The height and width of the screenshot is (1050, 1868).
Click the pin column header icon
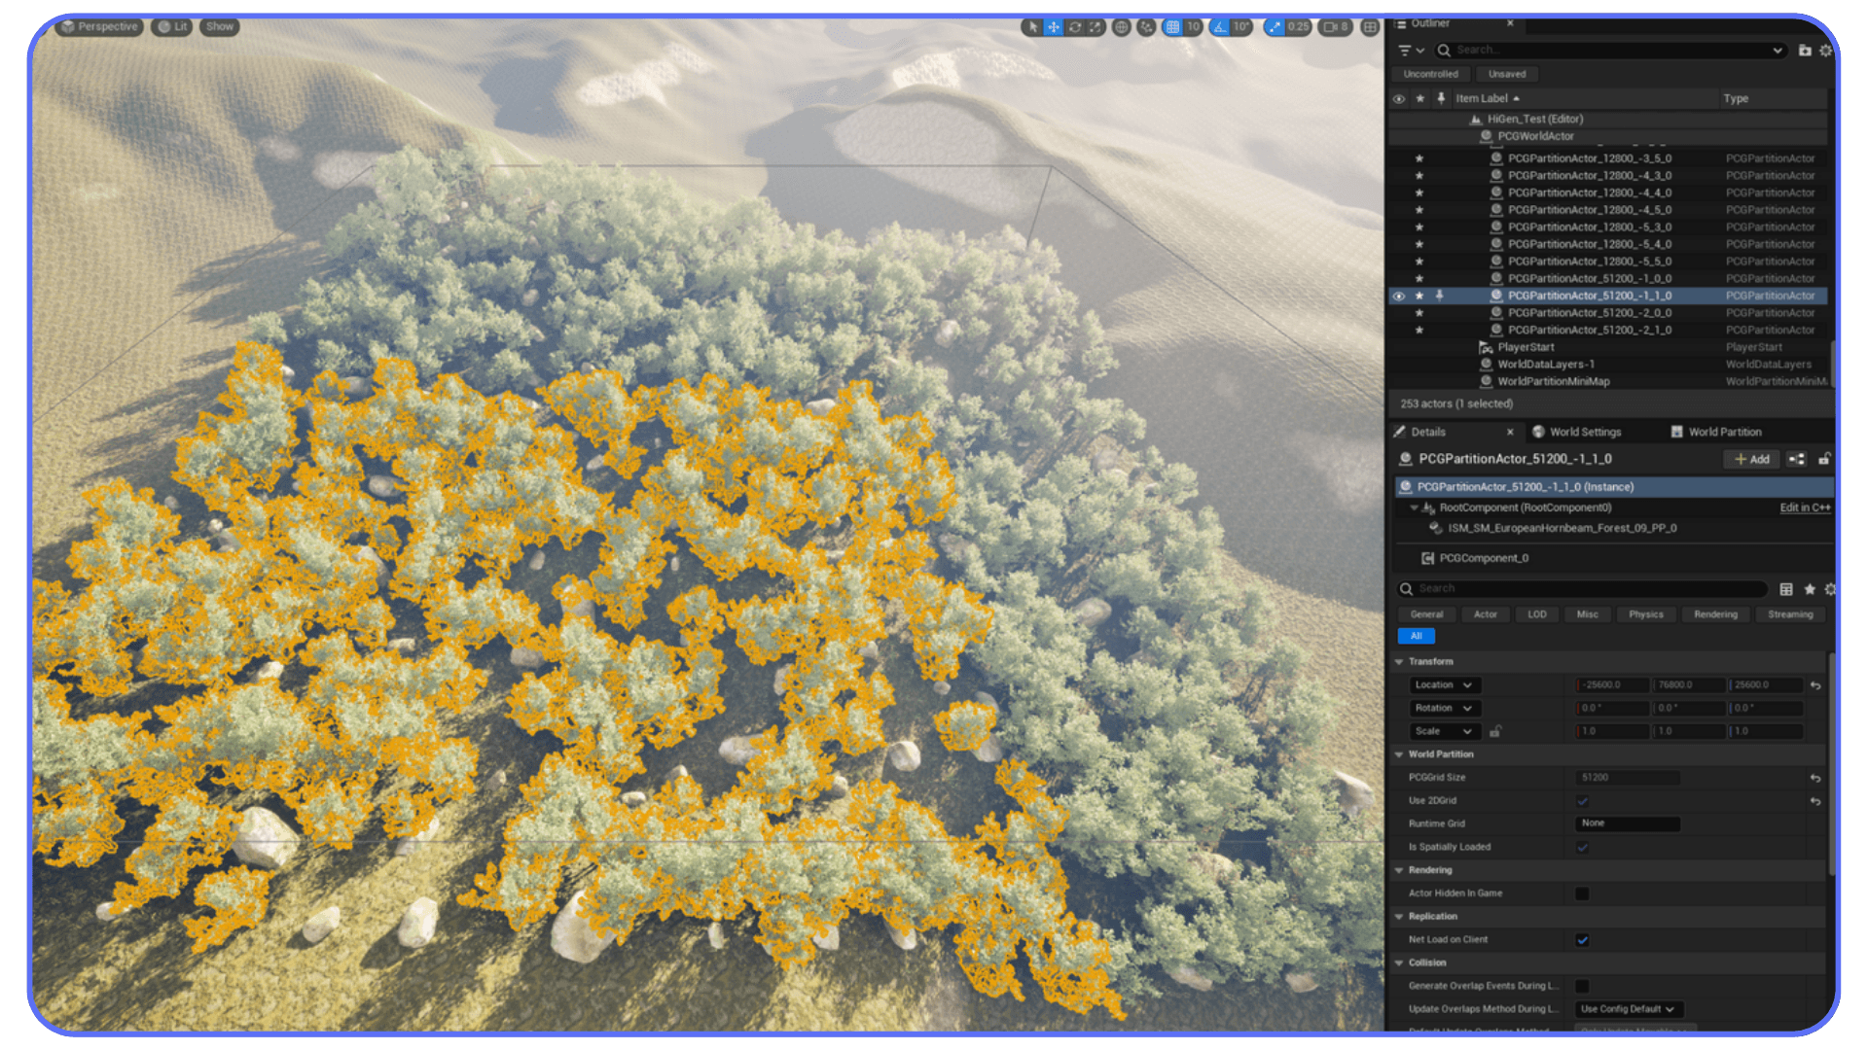click(x=1441, y=98)
